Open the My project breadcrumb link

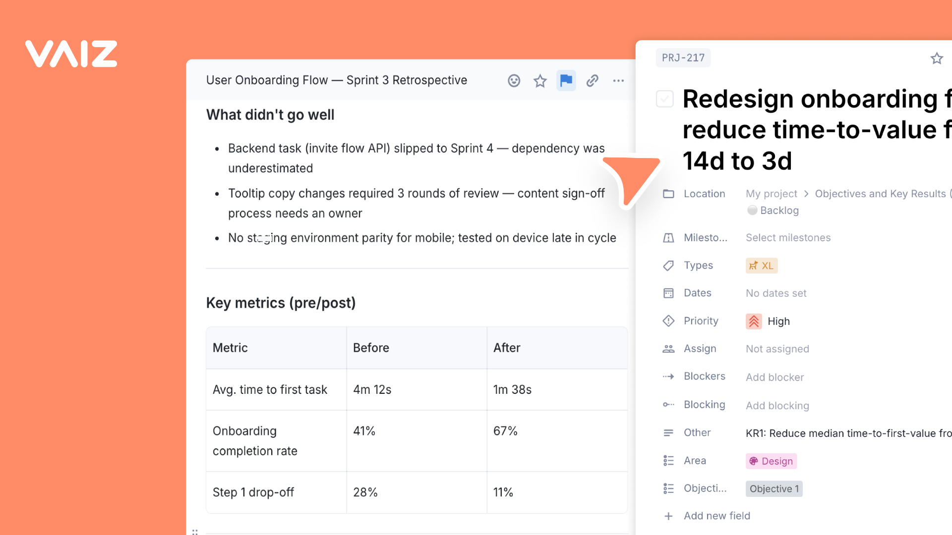pyautogui.click(x=771, y=194)
